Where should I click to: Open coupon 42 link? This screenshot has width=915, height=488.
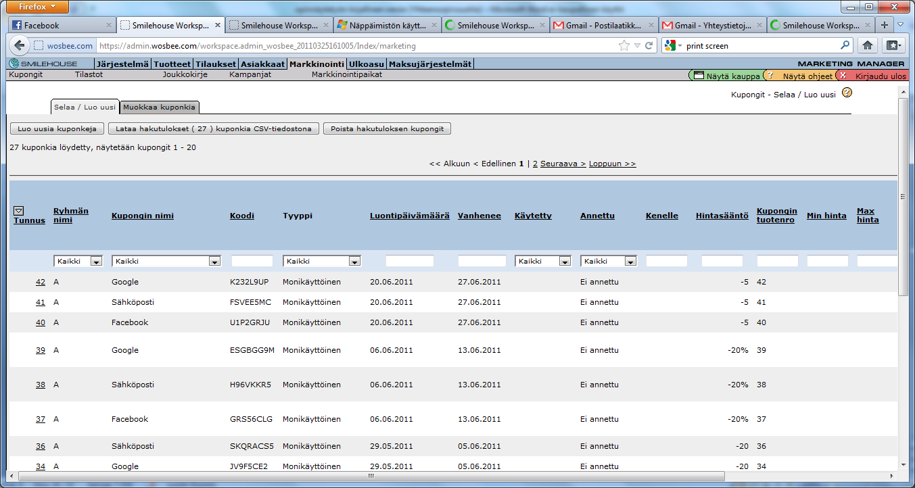pyautogui.click(x=41, y=282)
